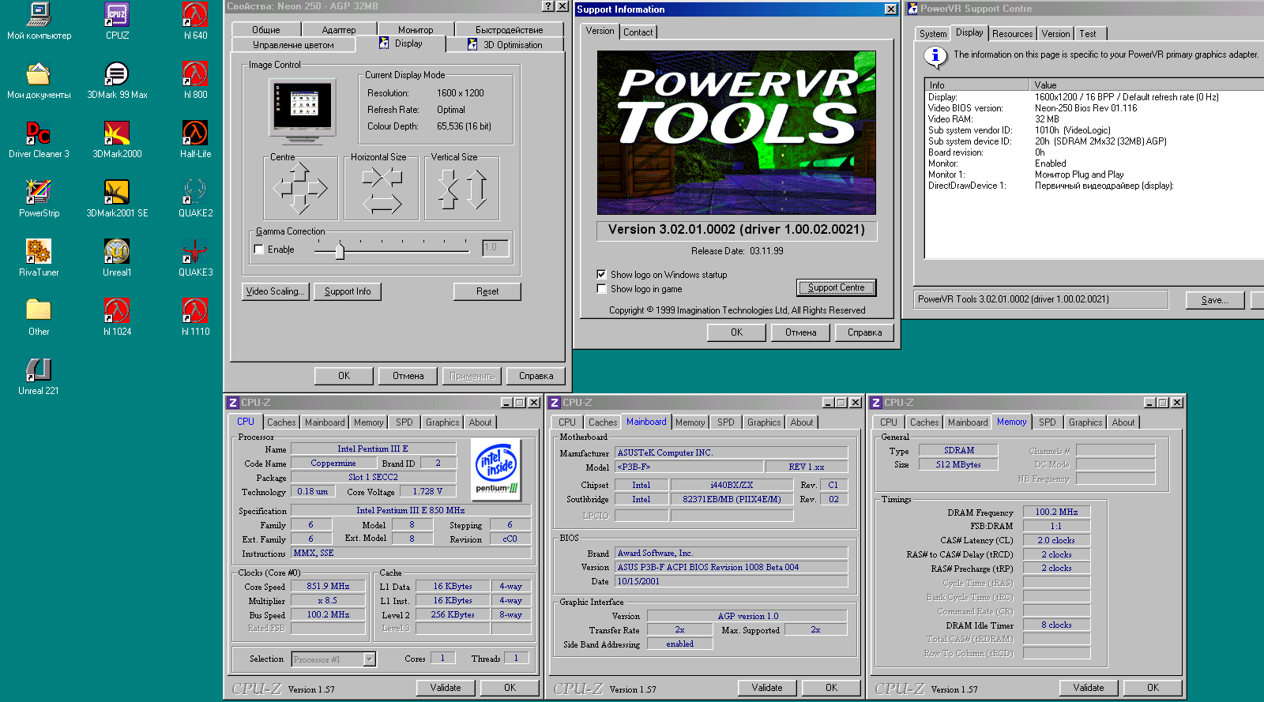
Task: Click the memory size value 512 MBytes
Action: pos(958,464)
